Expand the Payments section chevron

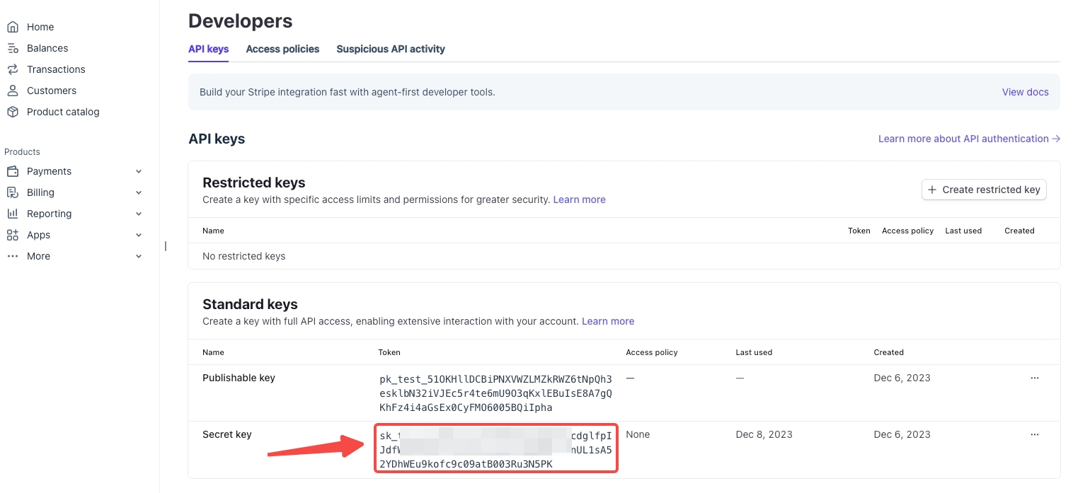pyautogui.click(x=139, y=171)
